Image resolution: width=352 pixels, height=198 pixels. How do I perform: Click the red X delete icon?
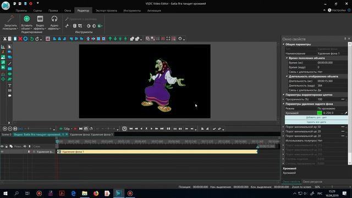(x=20, y=39)
